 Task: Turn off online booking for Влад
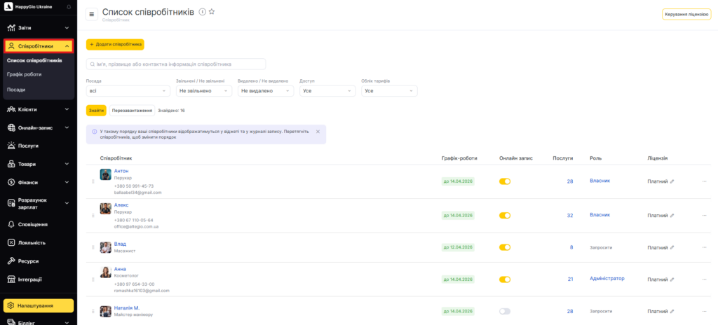click(x=505, y=247)
